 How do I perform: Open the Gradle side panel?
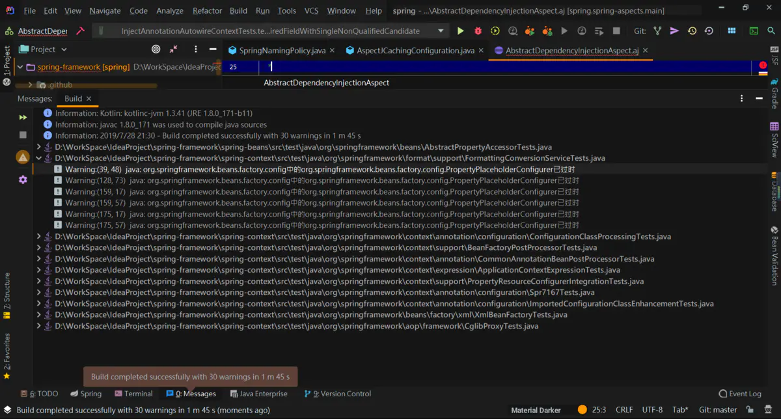coord(774,93)
